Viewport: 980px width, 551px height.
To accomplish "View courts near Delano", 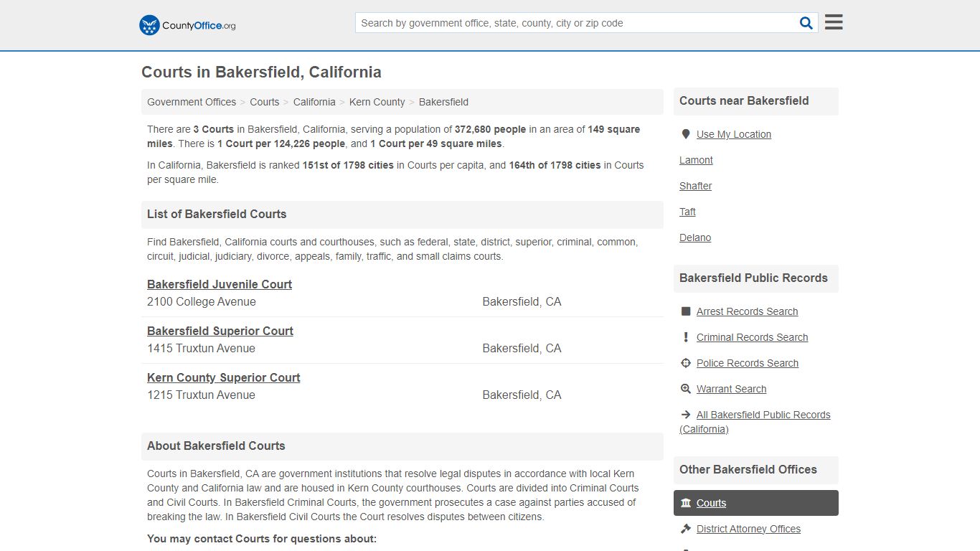I will coord(695,237).
